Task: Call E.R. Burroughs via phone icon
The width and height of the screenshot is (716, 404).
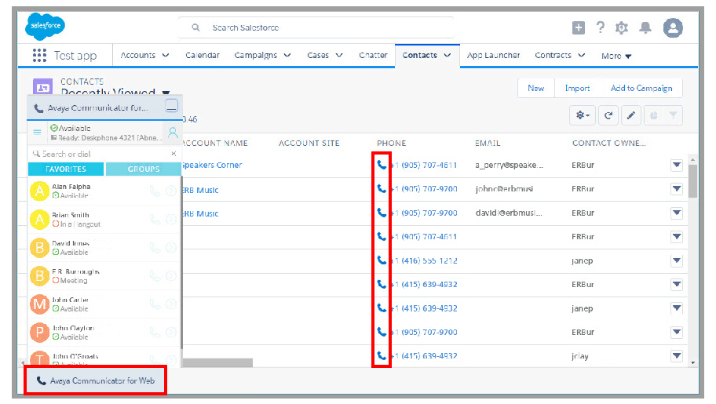Action: pyautogui.click(x=155, y=275)
